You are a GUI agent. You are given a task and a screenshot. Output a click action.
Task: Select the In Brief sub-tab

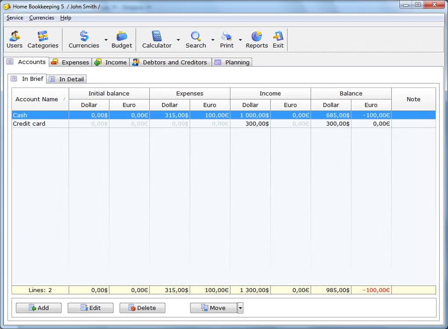(27, 79)
